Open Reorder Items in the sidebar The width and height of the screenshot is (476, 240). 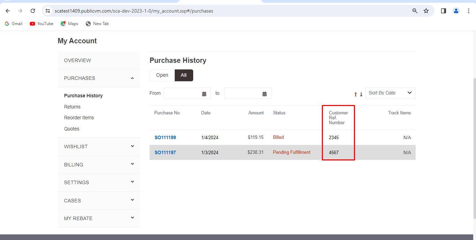click(x=79, y=118)
